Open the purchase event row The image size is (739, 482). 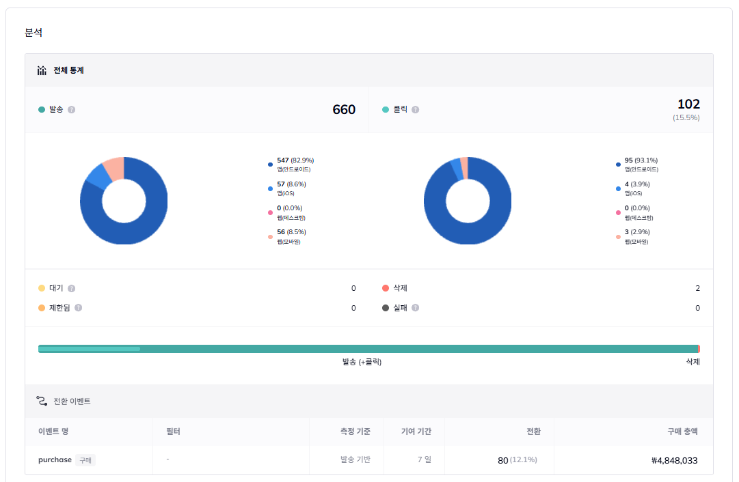coord(55,460)
